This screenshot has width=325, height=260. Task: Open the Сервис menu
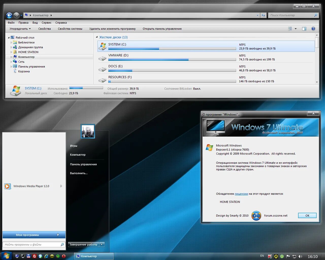tap(46, 23)
